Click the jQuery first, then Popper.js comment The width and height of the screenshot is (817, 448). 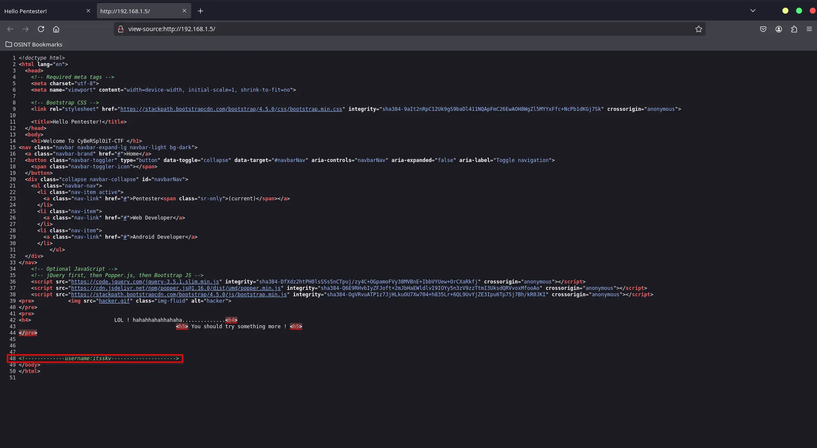pyautogui.click(x=117, y=275)
